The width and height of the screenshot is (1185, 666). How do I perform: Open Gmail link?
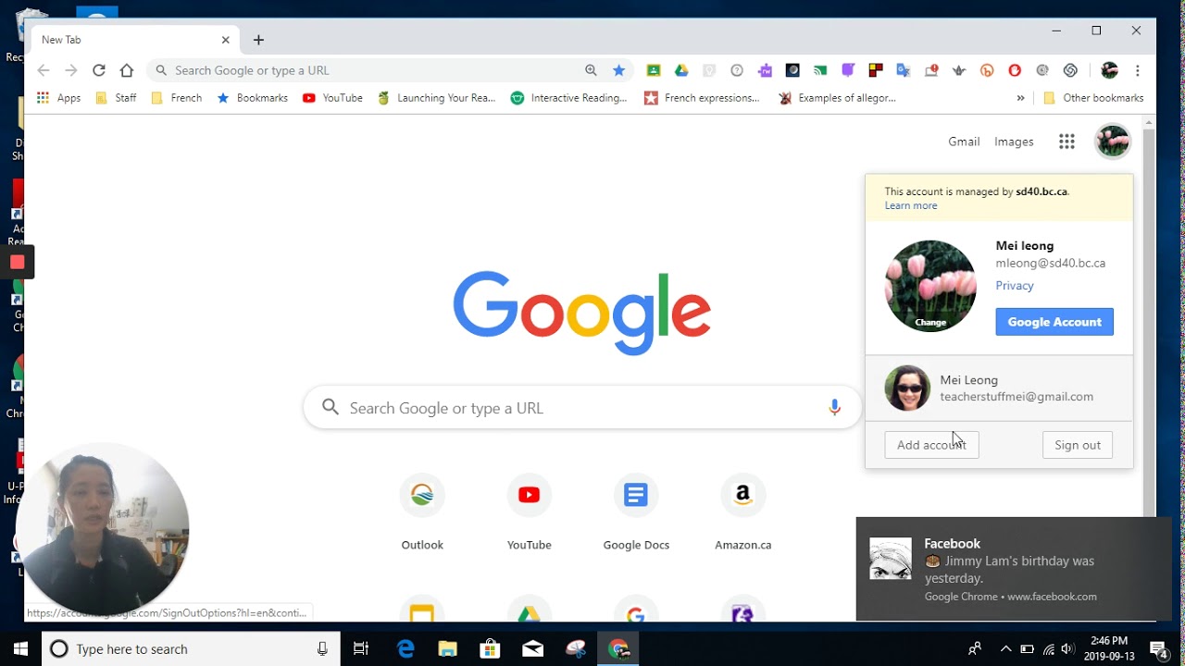[964, 142]
